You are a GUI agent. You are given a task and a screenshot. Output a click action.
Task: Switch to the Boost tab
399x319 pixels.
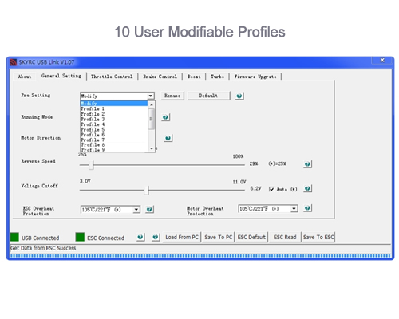[x=194, y=77]
